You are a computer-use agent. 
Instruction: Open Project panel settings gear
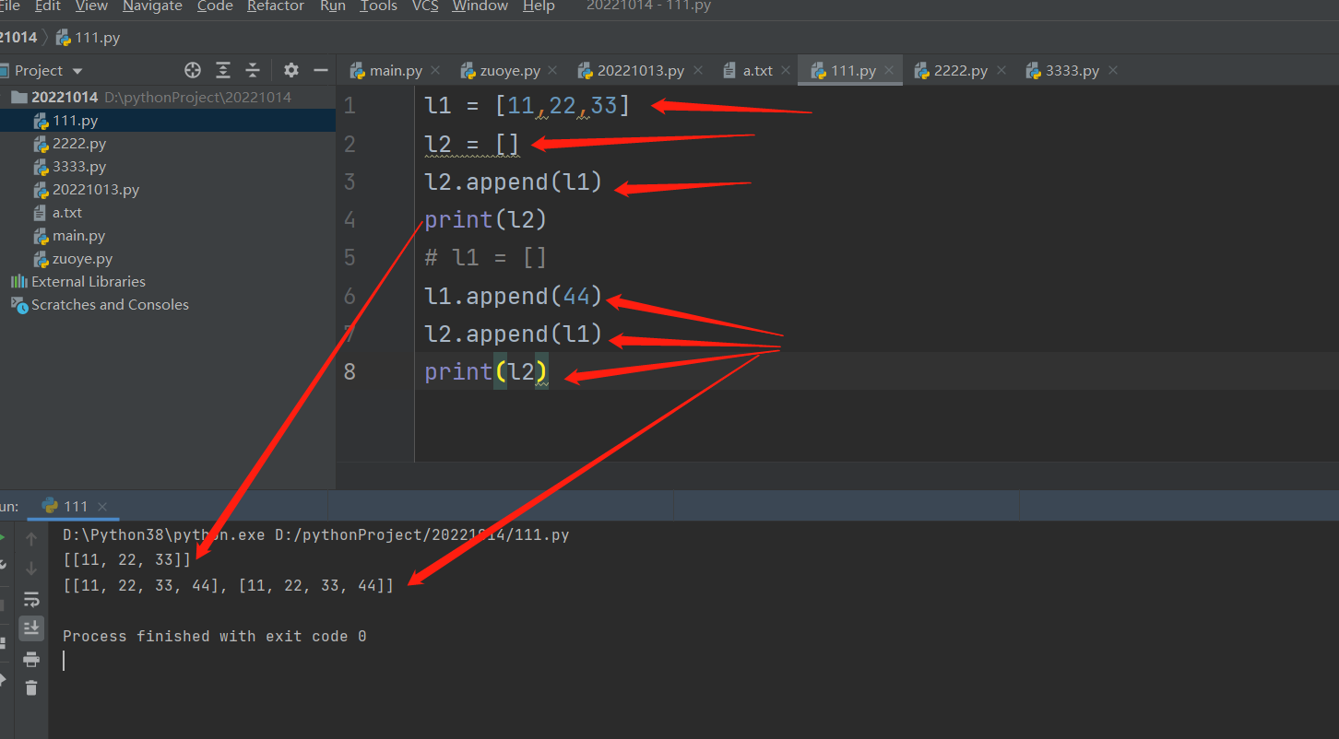(x=291, y=70)
